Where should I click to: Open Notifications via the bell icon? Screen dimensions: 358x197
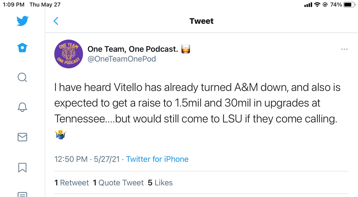(x=22, y=107)
